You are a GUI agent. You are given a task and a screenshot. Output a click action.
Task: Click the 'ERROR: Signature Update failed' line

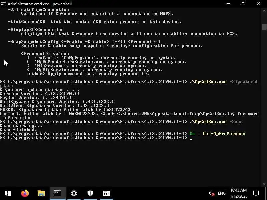click(65, 110)
